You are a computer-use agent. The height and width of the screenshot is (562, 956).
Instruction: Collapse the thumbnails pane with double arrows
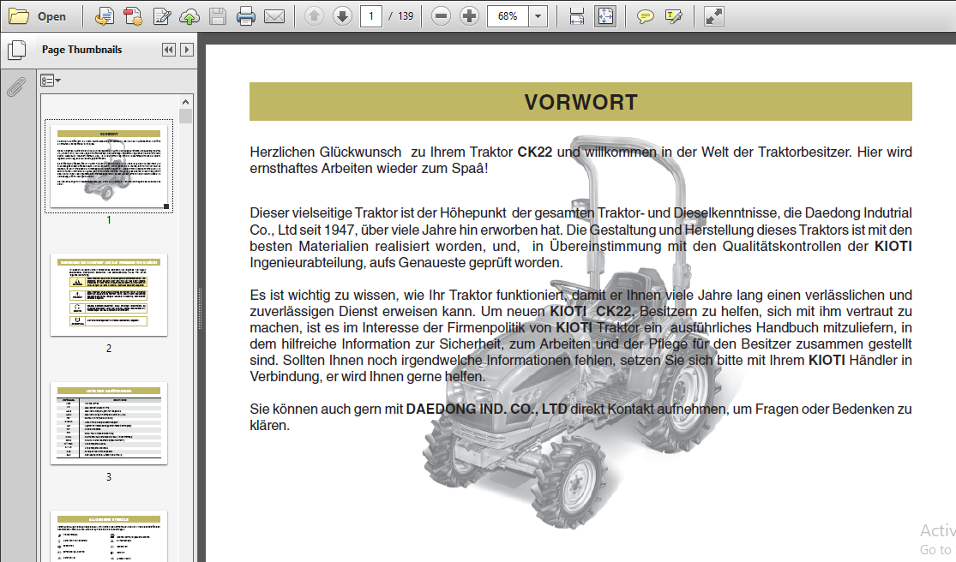tap(169, 50)
